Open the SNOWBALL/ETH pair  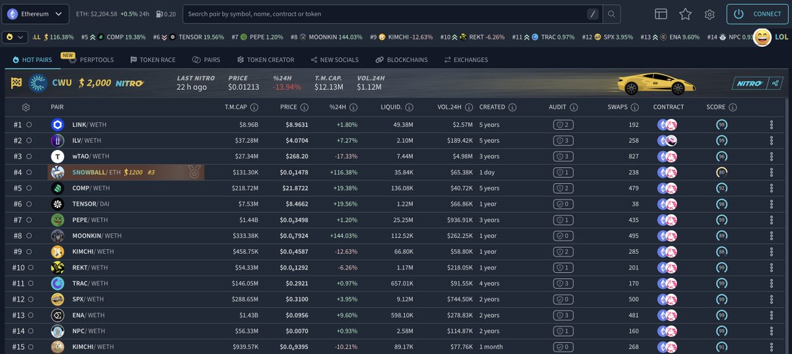[96, 172]
